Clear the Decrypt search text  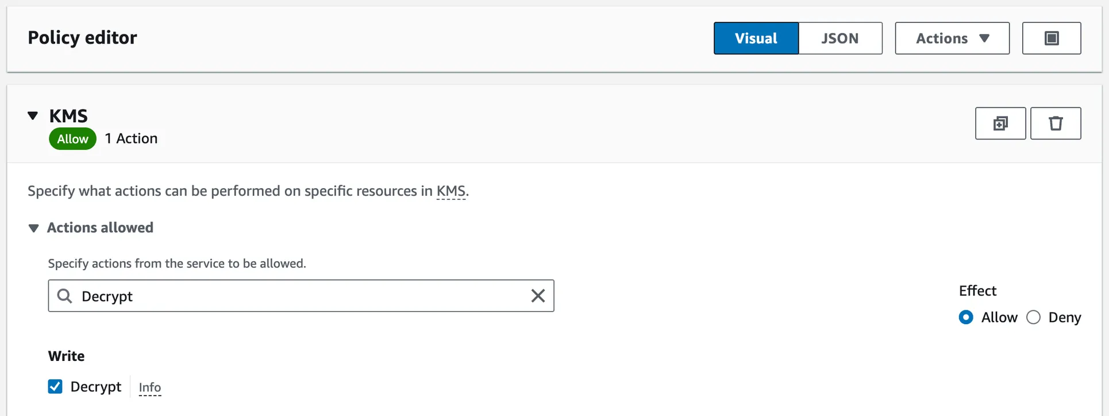point(538,296)
